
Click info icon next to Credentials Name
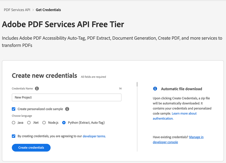pyautogui.click(x=37, y=89)
